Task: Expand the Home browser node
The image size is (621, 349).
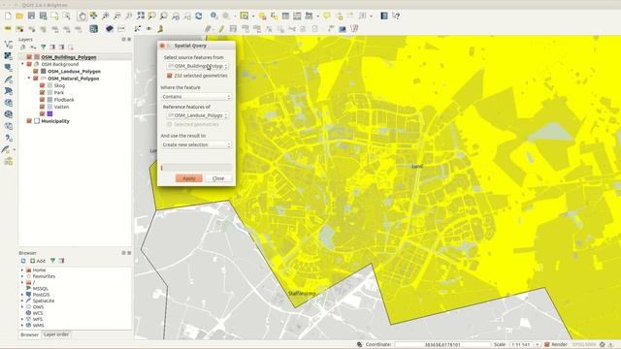Action: click(22, 270)
